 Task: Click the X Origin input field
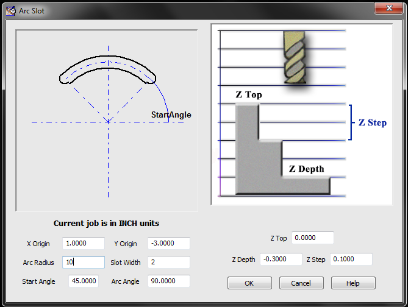pyautogui.click(x=84, y=243)
